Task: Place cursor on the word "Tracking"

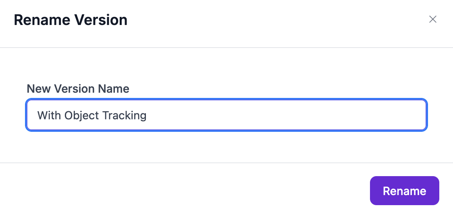Action: point(124,116)
